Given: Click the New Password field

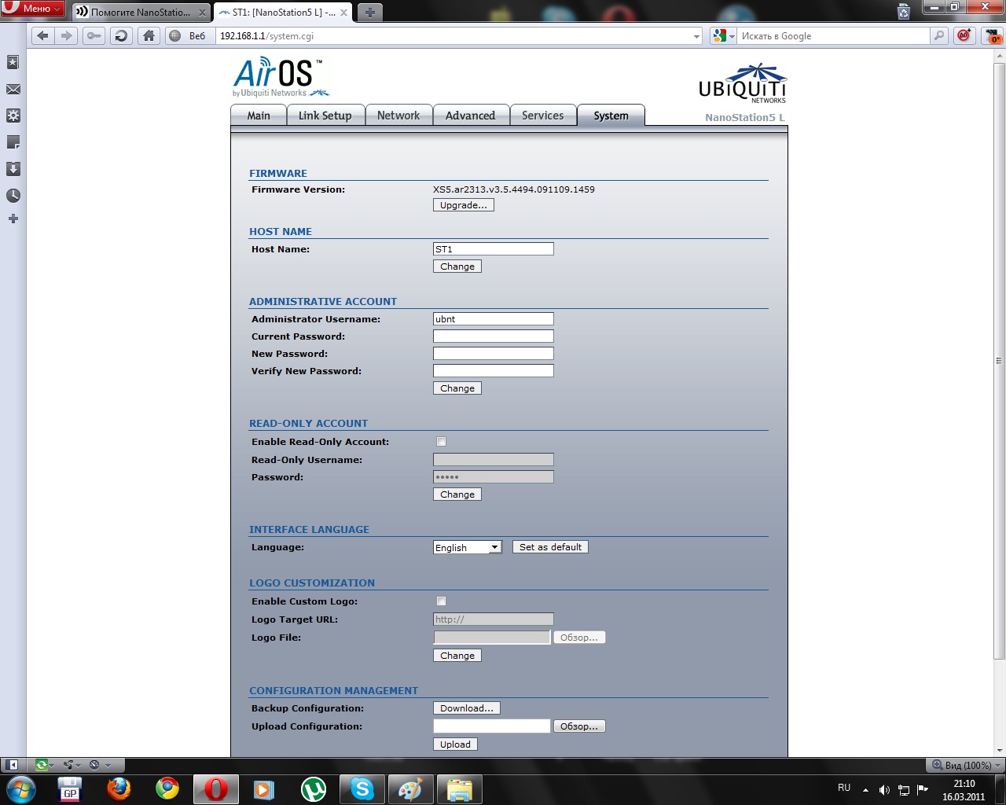Looking at the screenshot, I should click(x=494, y=354).
